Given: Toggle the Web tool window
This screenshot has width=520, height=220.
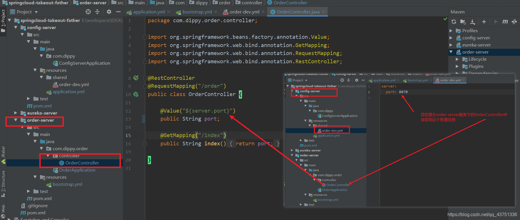Looking at the screenshot, I should point(3,211).
